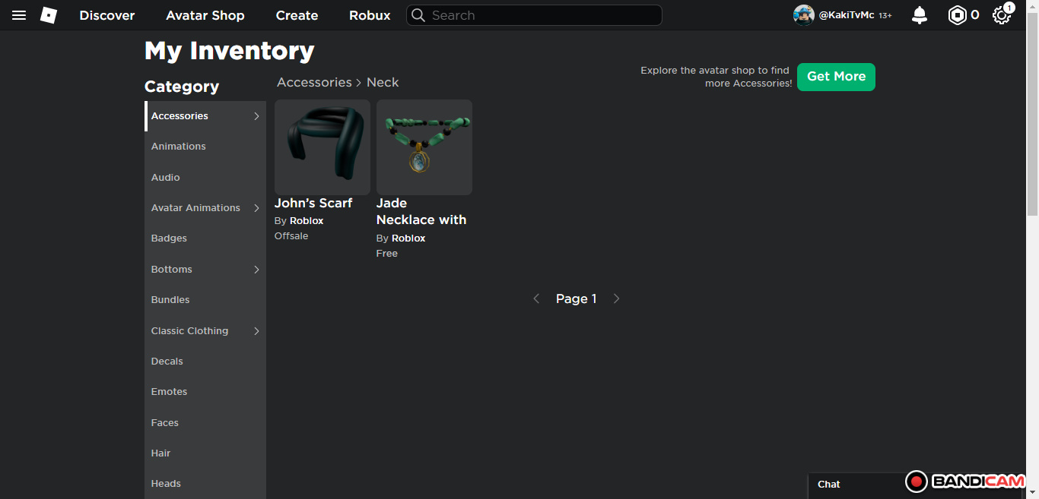Click the Search input field

pos(542,15)
